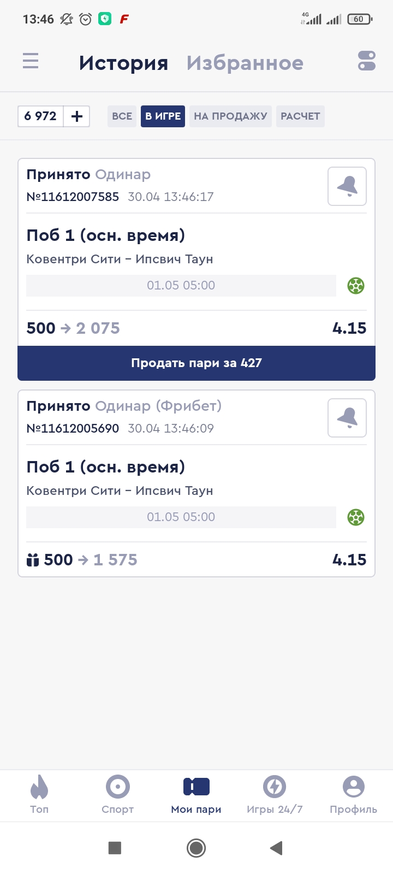Open the История tab
The height and width of the screenshot is (874, 393).
[123, 63]
